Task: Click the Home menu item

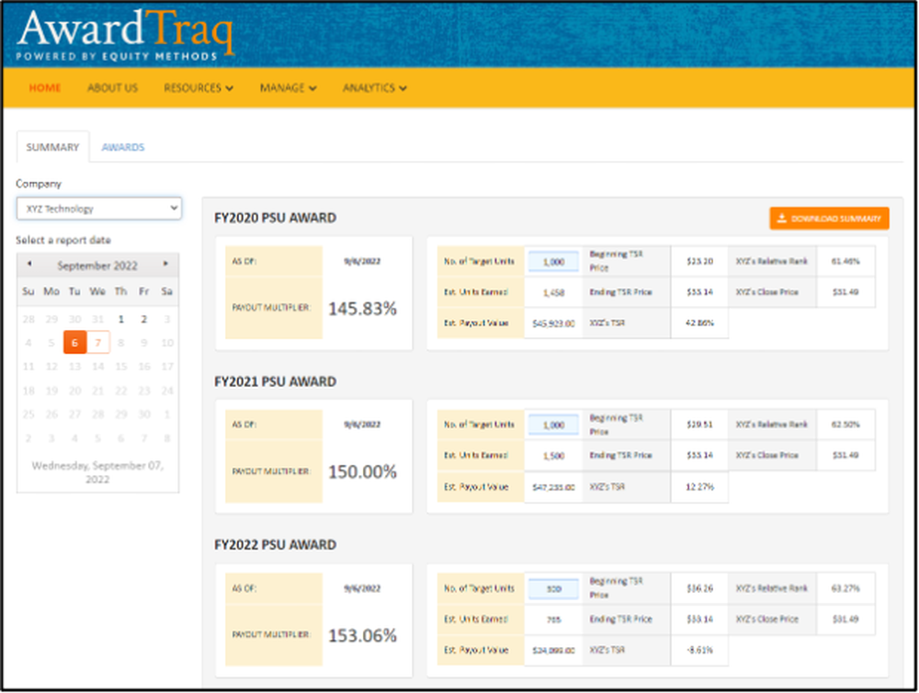Action: coord(44,88)
